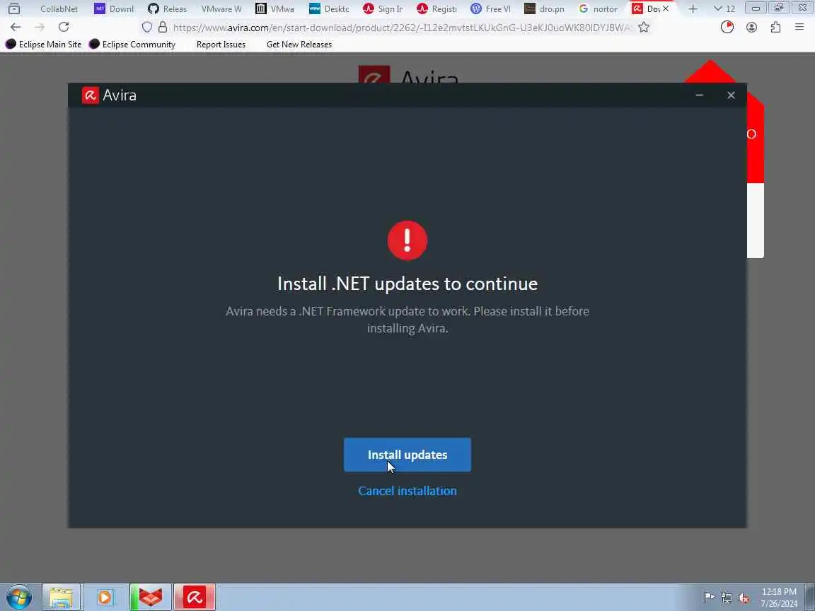The image size is (815, 611).
Task: Click the network tray icon
Action: point(726,598)
